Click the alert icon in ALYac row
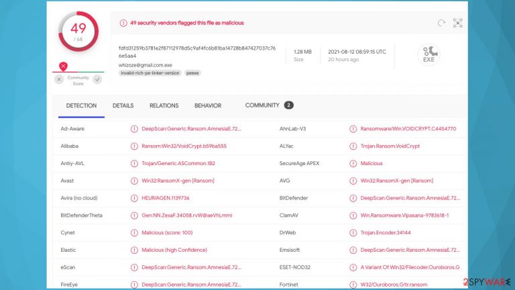The image size is (515, 290). click(x=353, y=146)
